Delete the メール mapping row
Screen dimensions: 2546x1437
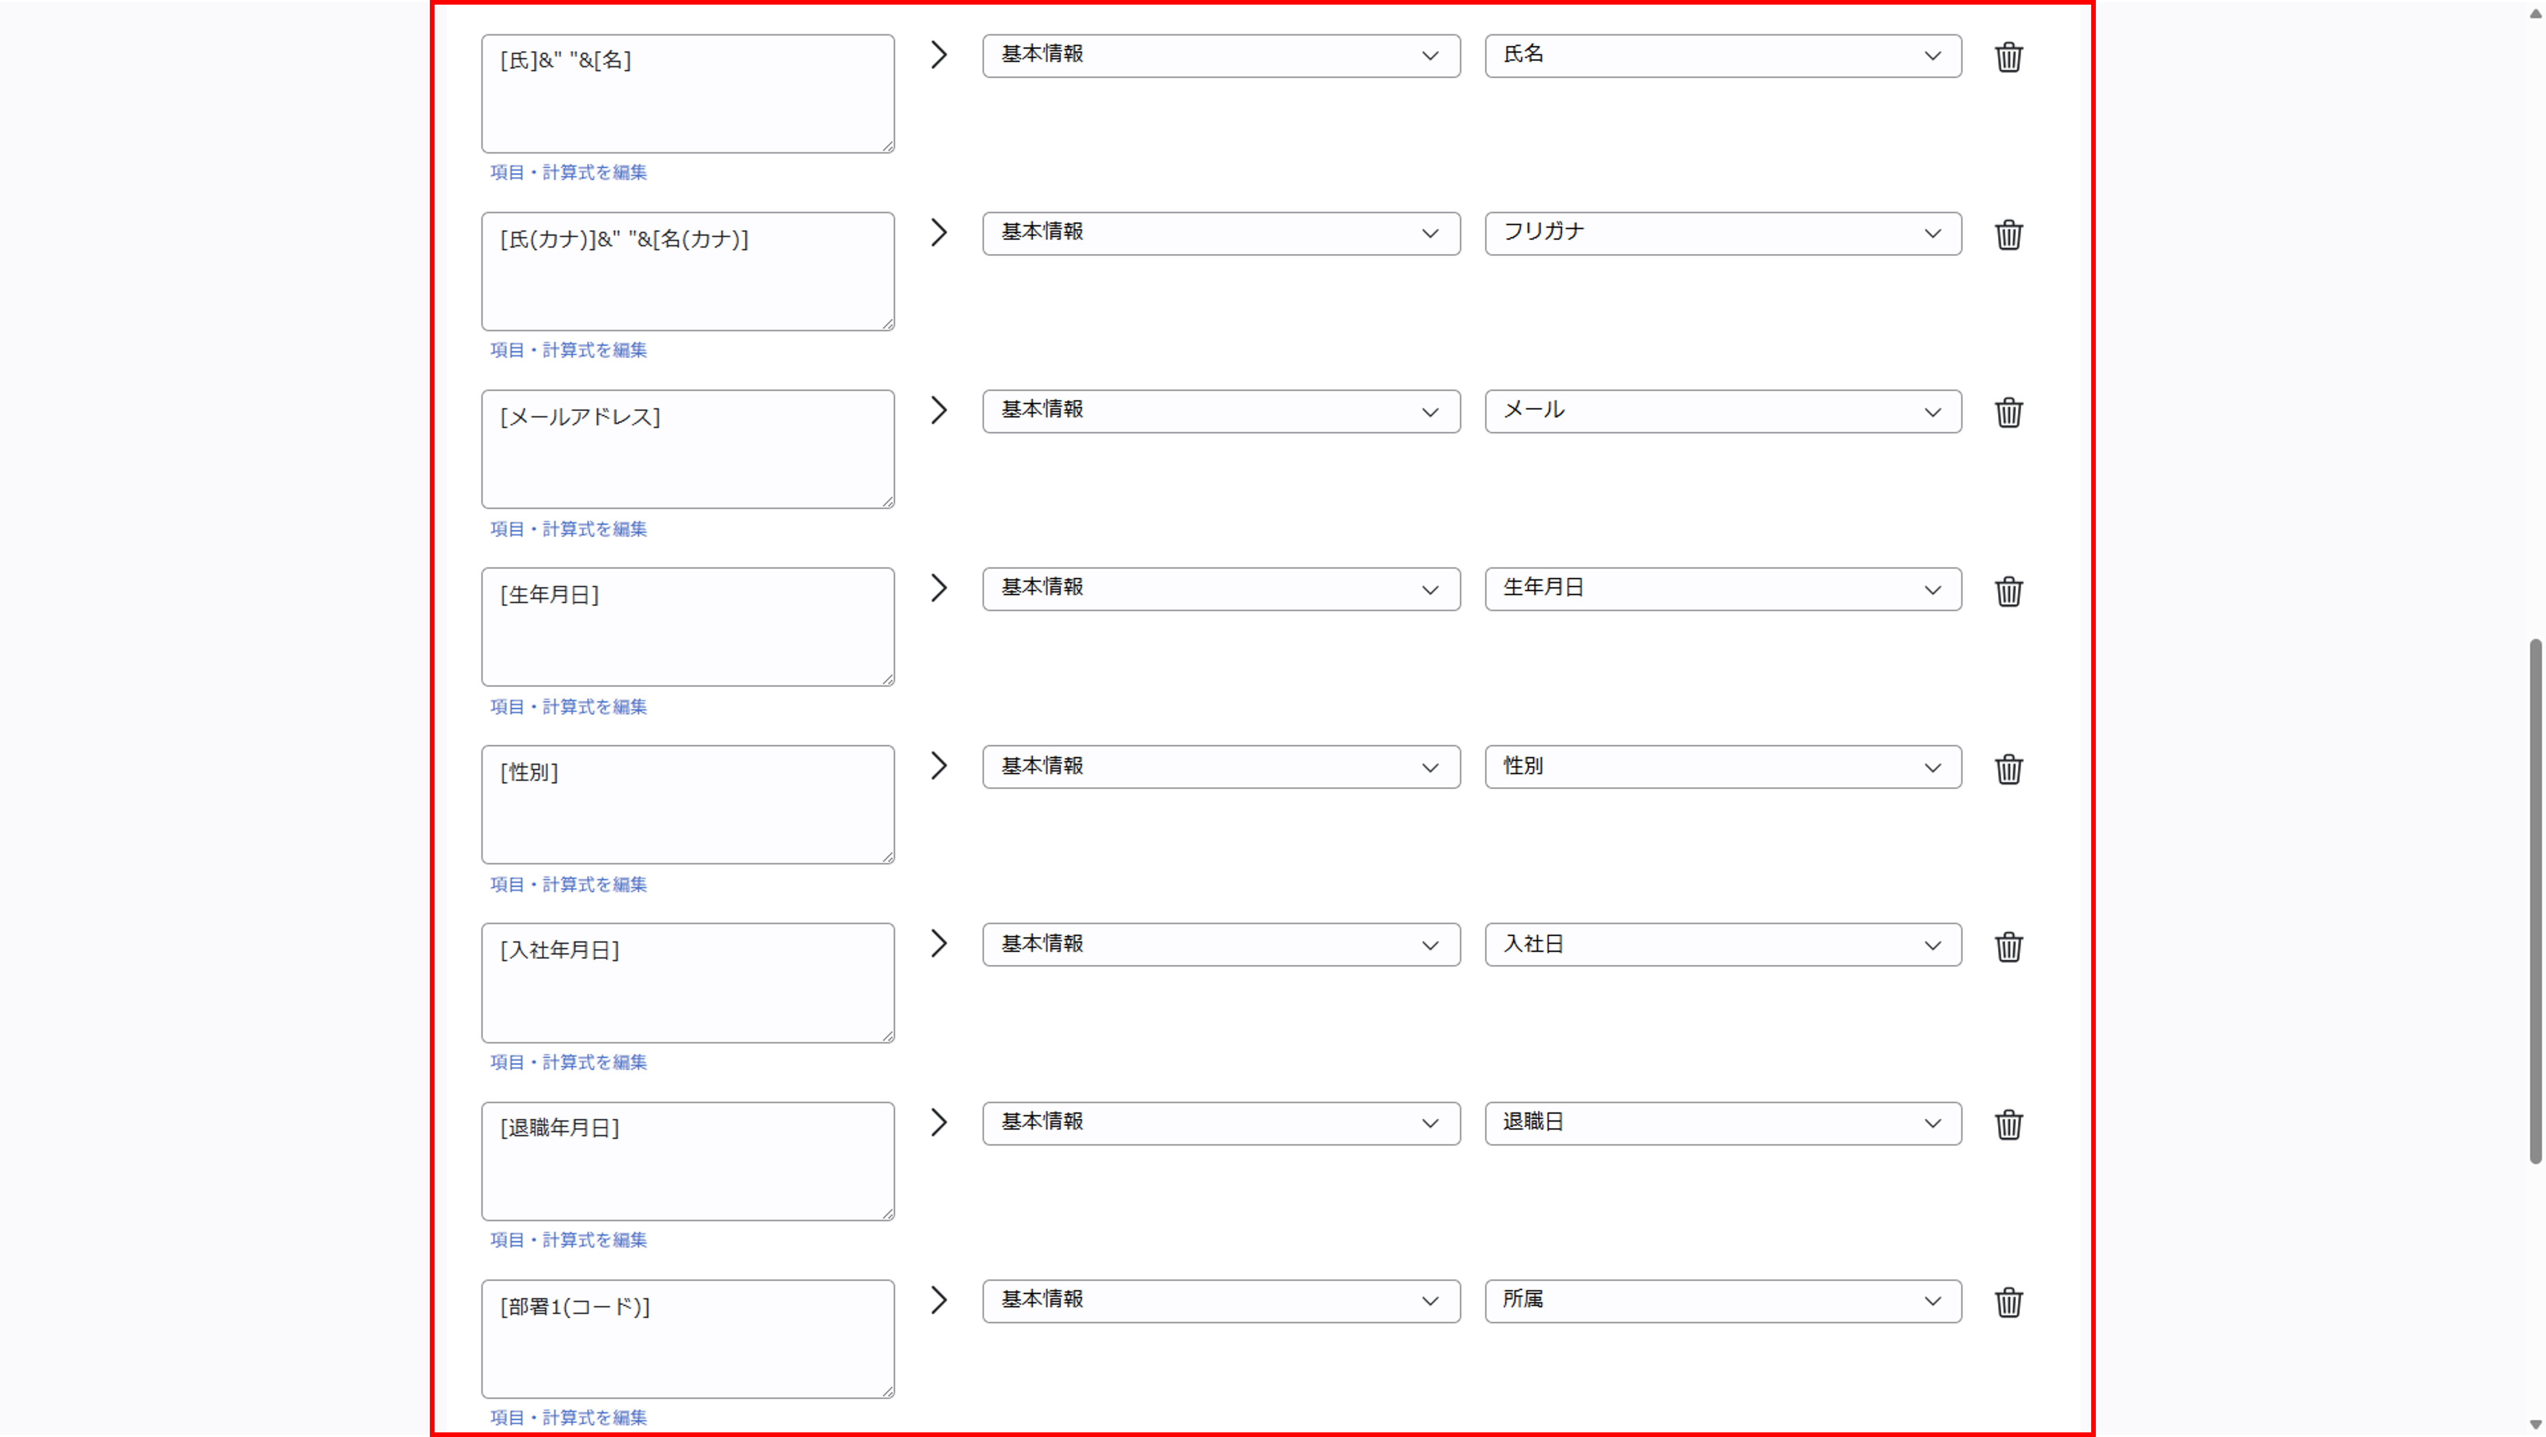2008,412
